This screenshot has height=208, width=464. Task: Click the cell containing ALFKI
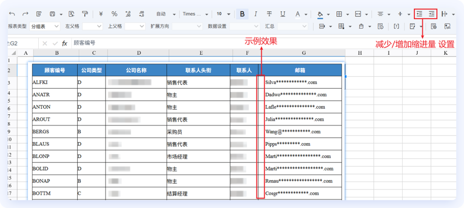55,82
